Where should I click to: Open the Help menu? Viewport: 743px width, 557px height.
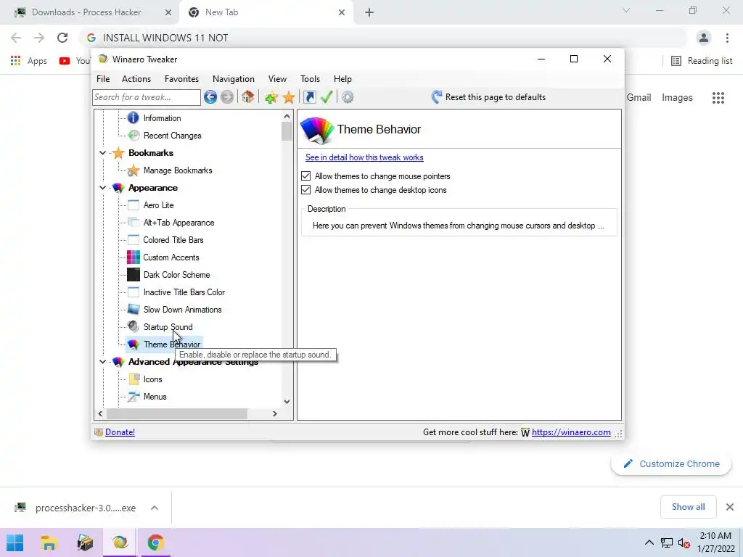coord(342,79)
